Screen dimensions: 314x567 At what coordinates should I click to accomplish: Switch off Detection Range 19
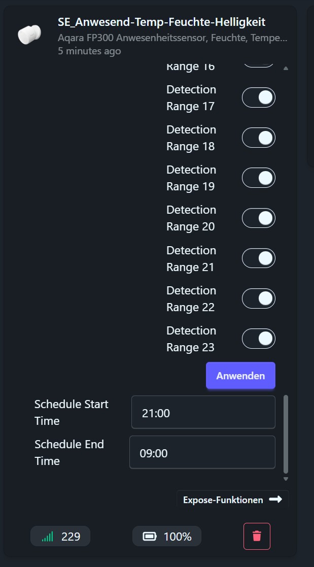(259, 178)
